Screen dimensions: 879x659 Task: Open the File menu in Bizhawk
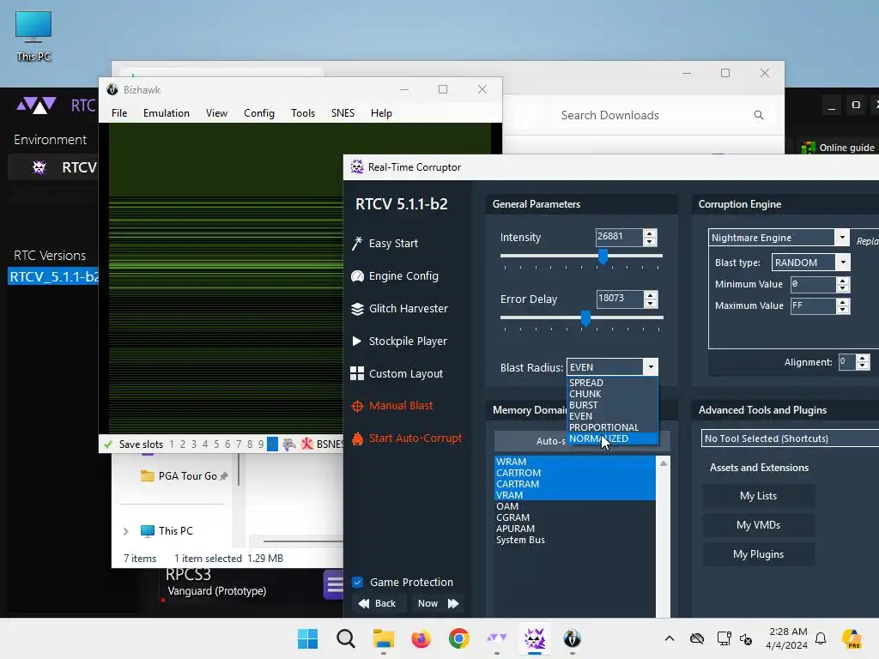119,113
